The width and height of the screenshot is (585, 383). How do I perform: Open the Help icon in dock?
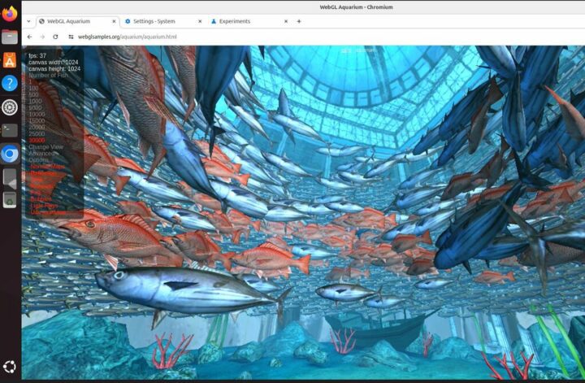[10, 83]
